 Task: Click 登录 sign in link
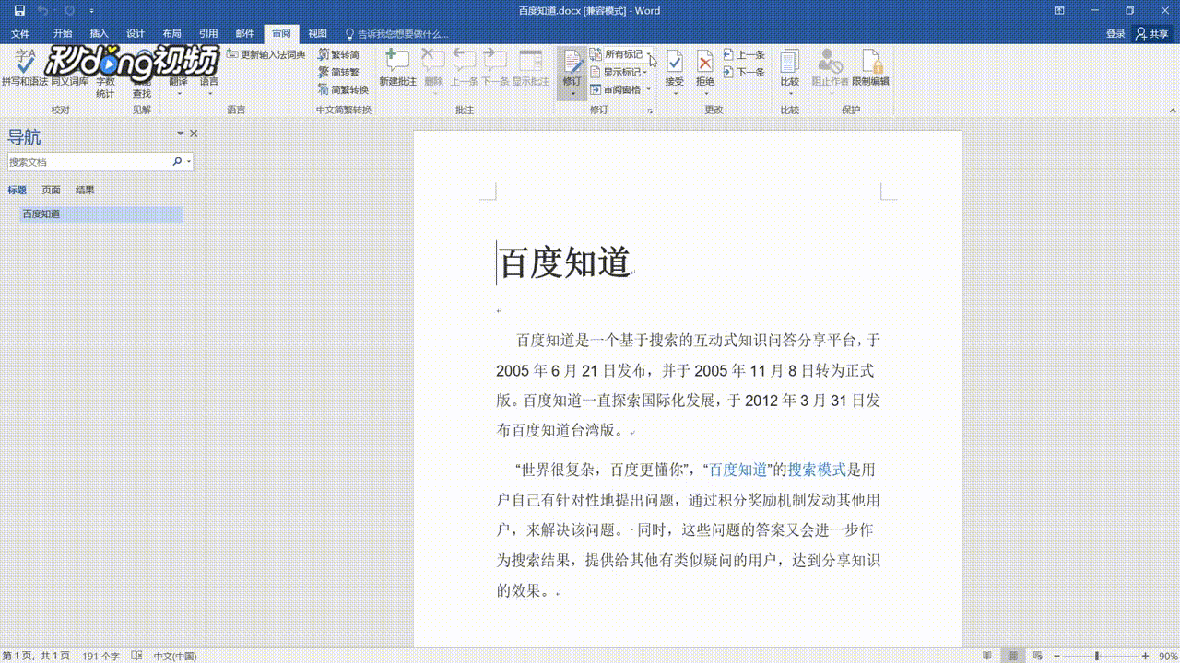[1115, 34]
